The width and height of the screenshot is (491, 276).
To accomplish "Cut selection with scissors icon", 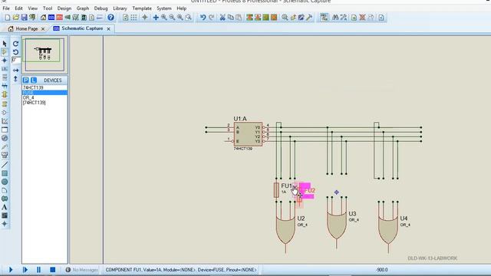I will (x=222, y=18).
